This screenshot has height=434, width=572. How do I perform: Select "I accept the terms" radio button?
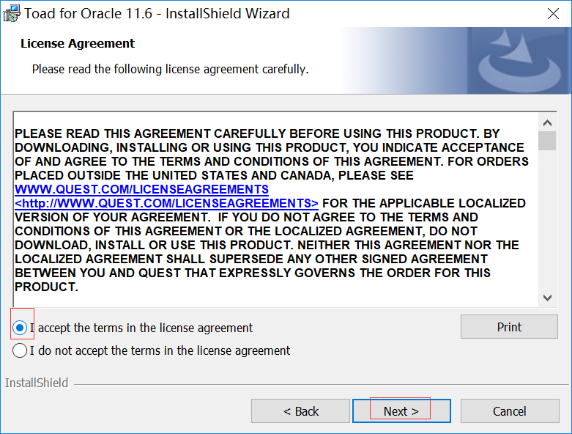[21, 328]
